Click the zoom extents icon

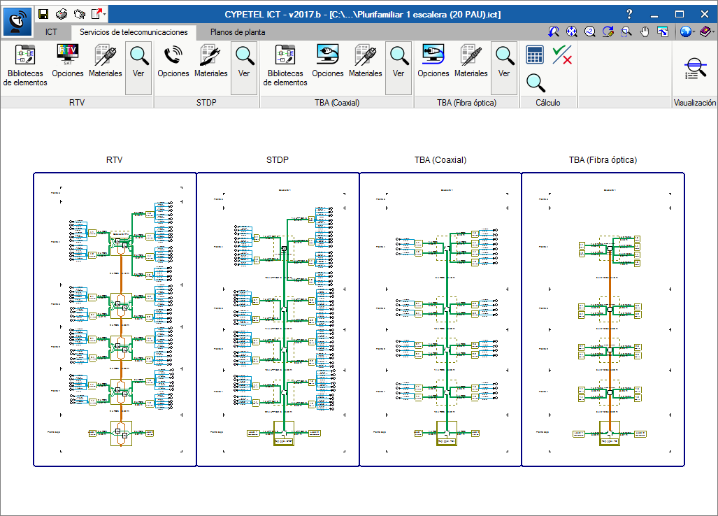tap(571, 31)
